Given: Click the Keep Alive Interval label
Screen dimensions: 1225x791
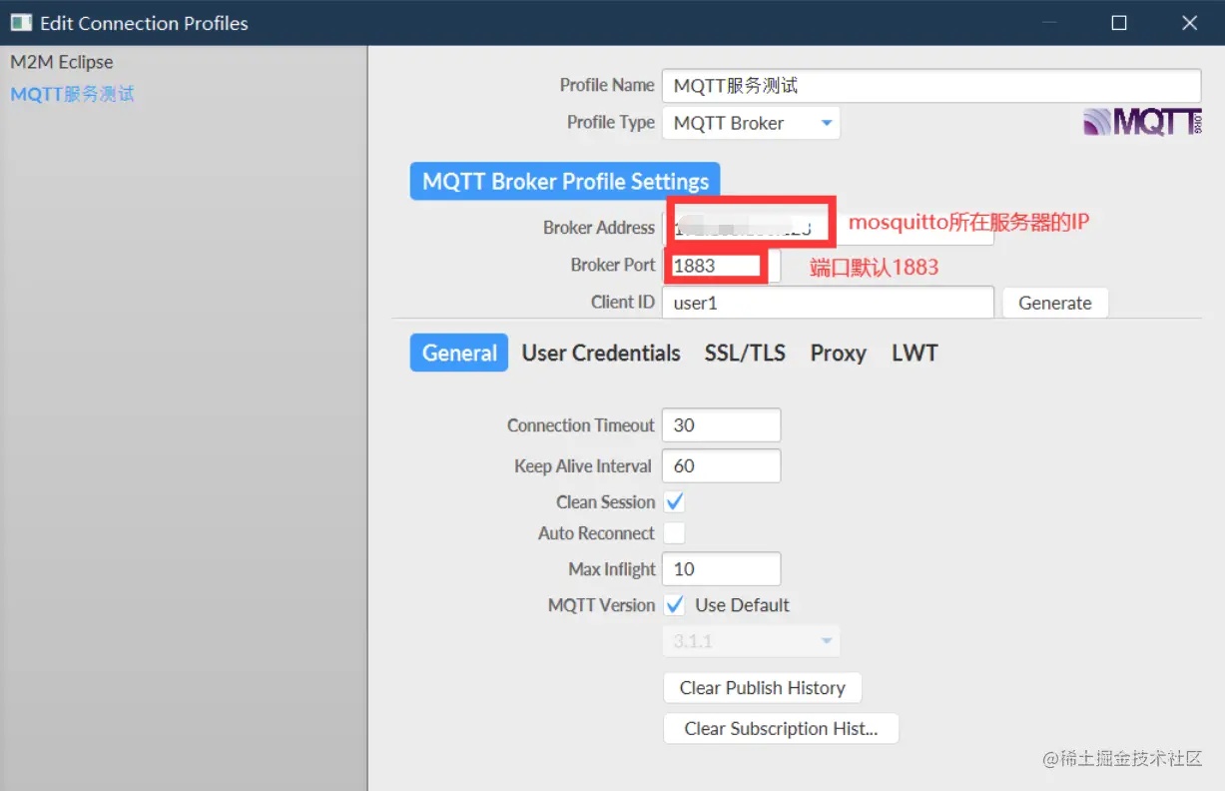Looking at the screenshot, I should pyautogui.click(x=583, y=466).
